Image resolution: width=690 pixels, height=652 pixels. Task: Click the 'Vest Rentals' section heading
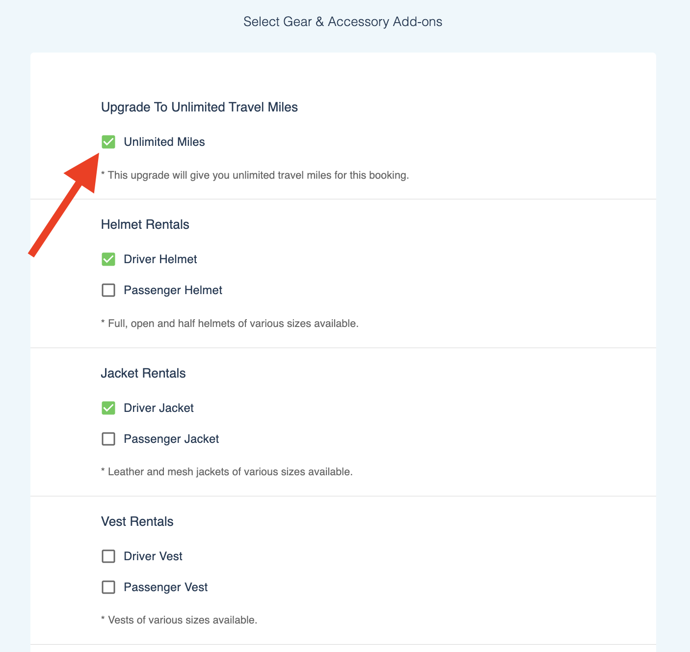tap(137, 521)
